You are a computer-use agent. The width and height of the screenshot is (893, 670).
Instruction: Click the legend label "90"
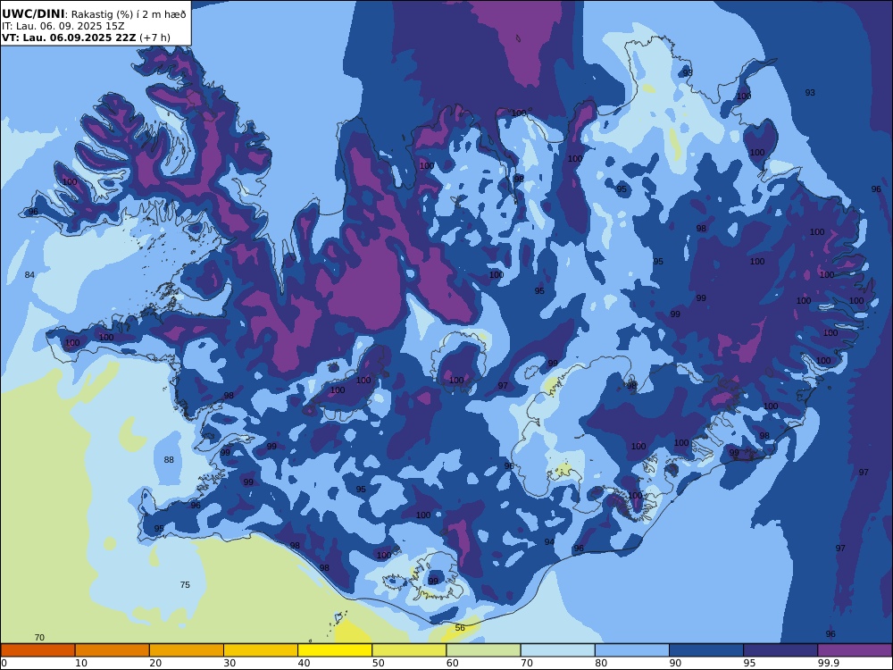coord(675,663)
